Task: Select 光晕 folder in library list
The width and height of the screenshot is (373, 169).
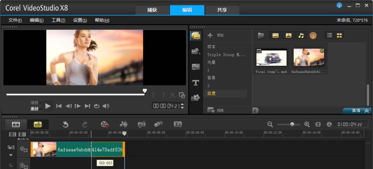Action: pos(211,62)
